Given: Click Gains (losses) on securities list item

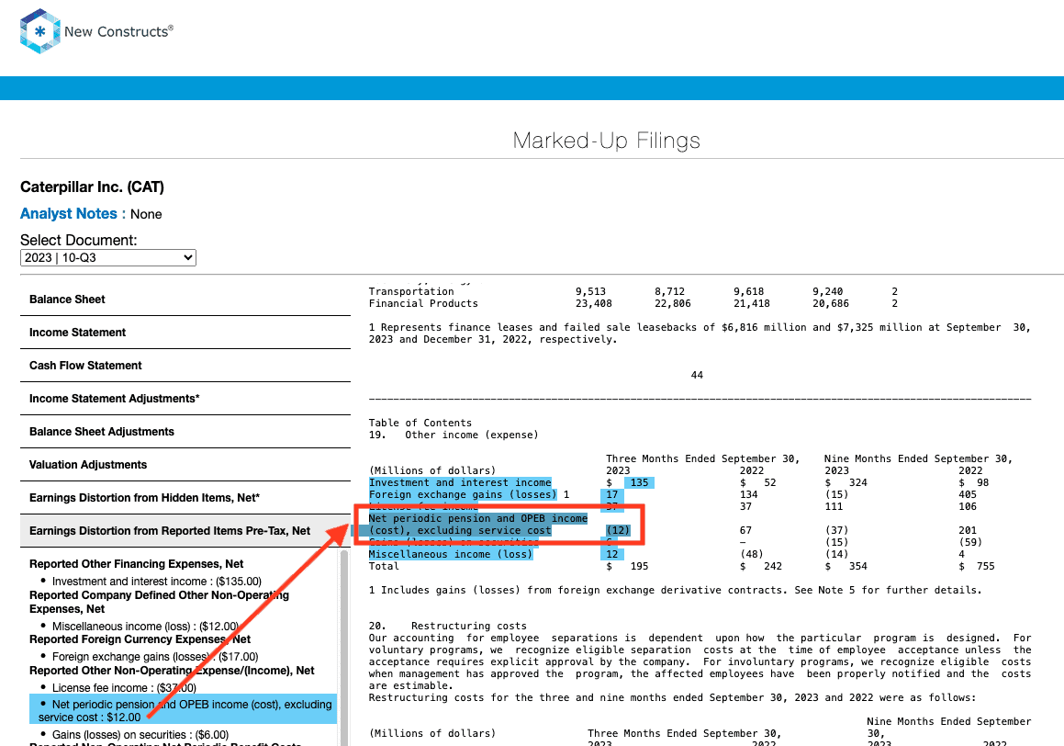Looking at the screenshot, I should [140, 735].
